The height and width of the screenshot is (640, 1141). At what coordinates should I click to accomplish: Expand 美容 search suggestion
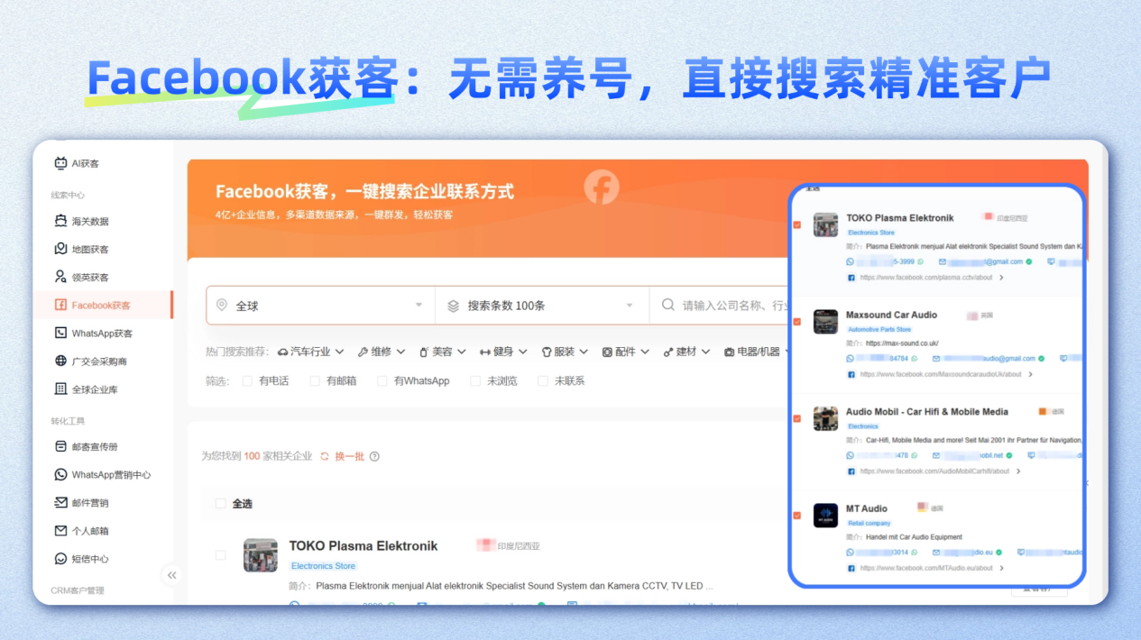[x=443, y=352]
